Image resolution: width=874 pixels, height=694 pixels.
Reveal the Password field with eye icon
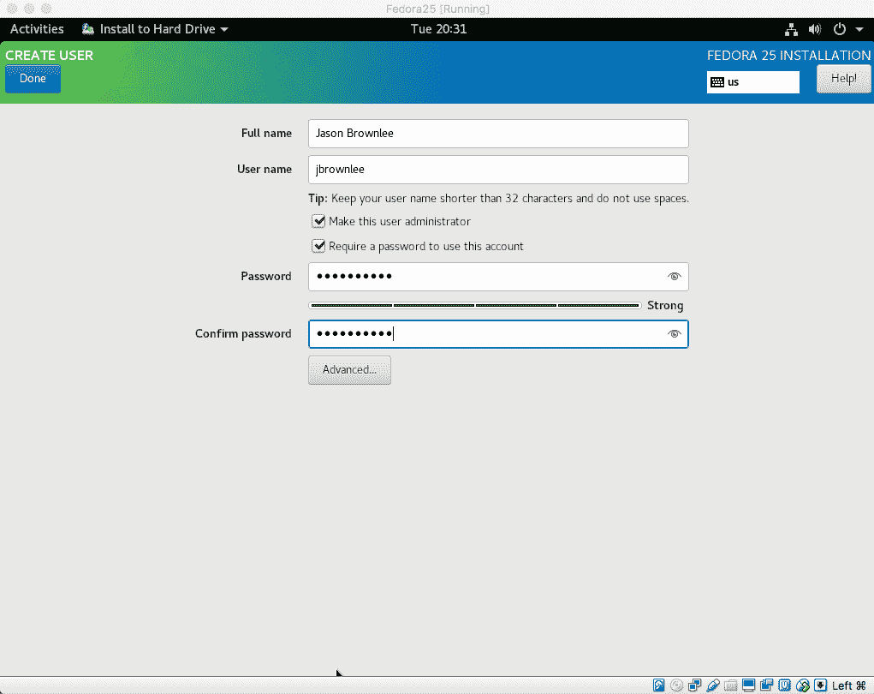point(674,277)
